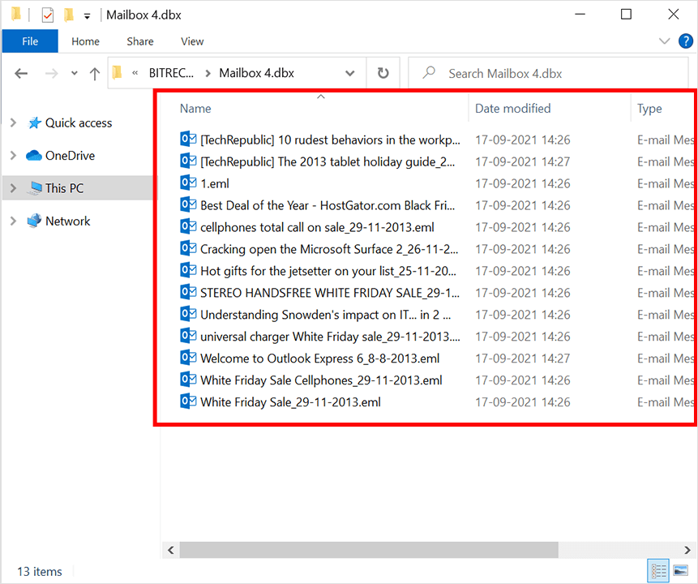Open Help via the question mark icon

coord(686,41)
